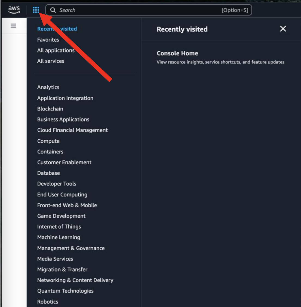301x307 pixels.
Task: Select Cloud Financial Management category
Action: (x=72, y=130)
